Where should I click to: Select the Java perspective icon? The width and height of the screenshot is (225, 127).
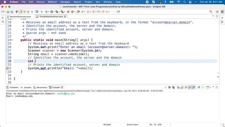[222, 12]
